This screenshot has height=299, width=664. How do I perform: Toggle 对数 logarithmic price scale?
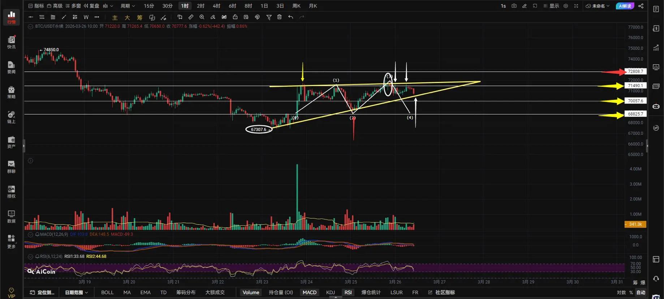pyautogui.click(x=621, y=292)
